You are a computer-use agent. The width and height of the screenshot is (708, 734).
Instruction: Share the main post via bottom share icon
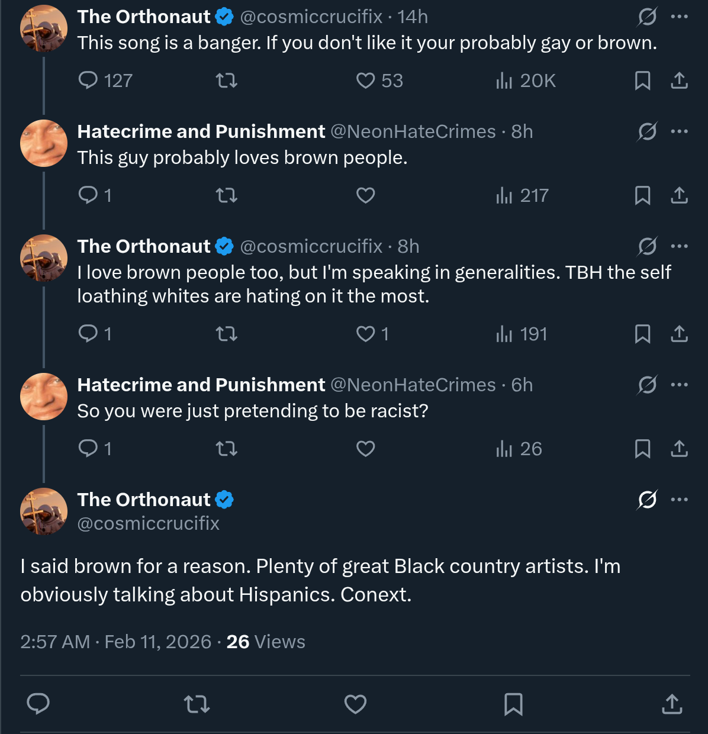(x=672, y=704)
